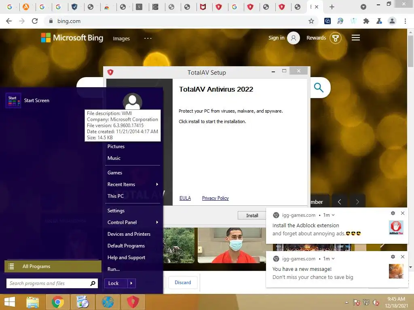The image size is (414, 310).
Task: Click the Bing Sign in avatar icon
Action: [x=294, y=38]
